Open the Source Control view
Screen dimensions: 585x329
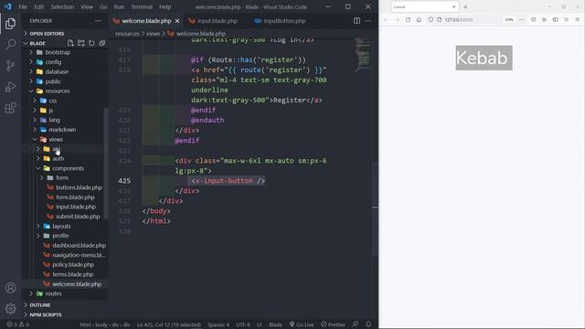pos(10,66)
